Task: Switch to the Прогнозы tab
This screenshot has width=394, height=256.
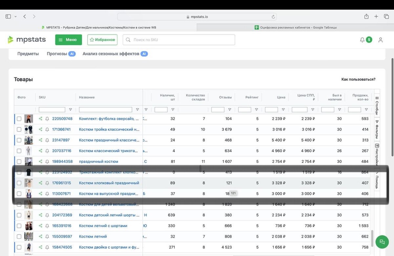Action: [61, 53]
